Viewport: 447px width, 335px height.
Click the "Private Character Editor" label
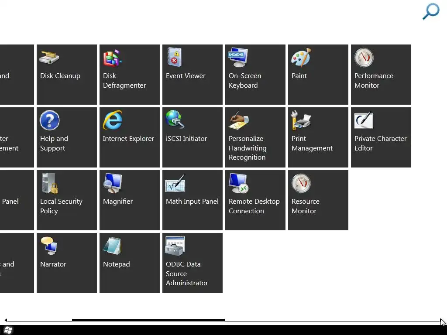[380, 143]
